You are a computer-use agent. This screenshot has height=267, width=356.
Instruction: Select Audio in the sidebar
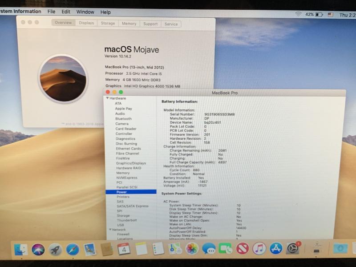pyautogui.click(x=120, y=113)
